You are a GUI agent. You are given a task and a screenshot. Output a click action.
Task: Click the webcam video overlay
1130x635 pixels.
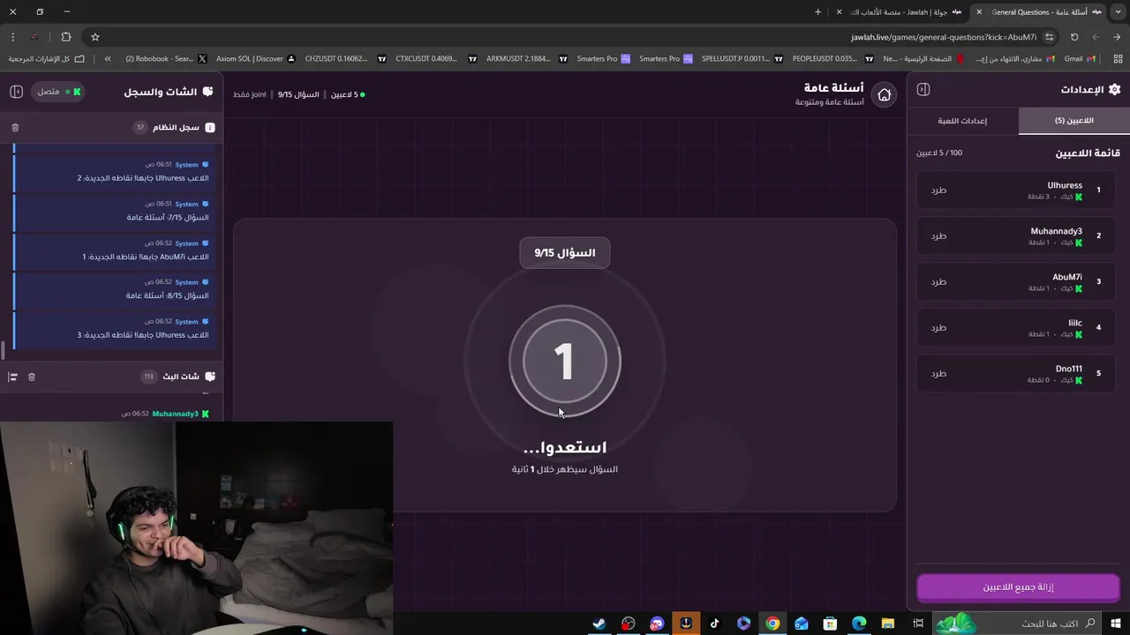pos(196,528)
